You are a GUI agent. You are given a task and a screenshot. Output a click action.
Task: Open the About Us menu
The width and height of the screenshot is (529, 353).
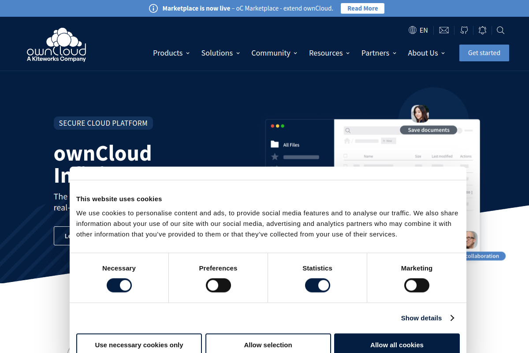pyautogui.click(x=426, y=53)
